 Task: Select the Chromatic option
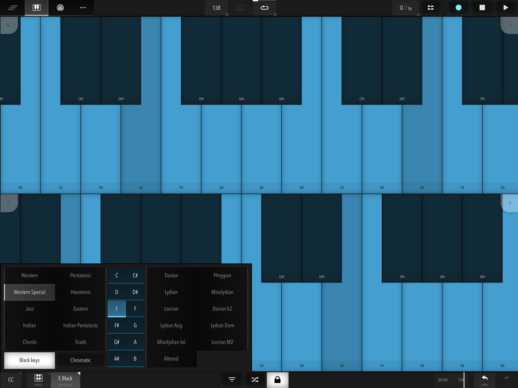(x=81, y=360)
